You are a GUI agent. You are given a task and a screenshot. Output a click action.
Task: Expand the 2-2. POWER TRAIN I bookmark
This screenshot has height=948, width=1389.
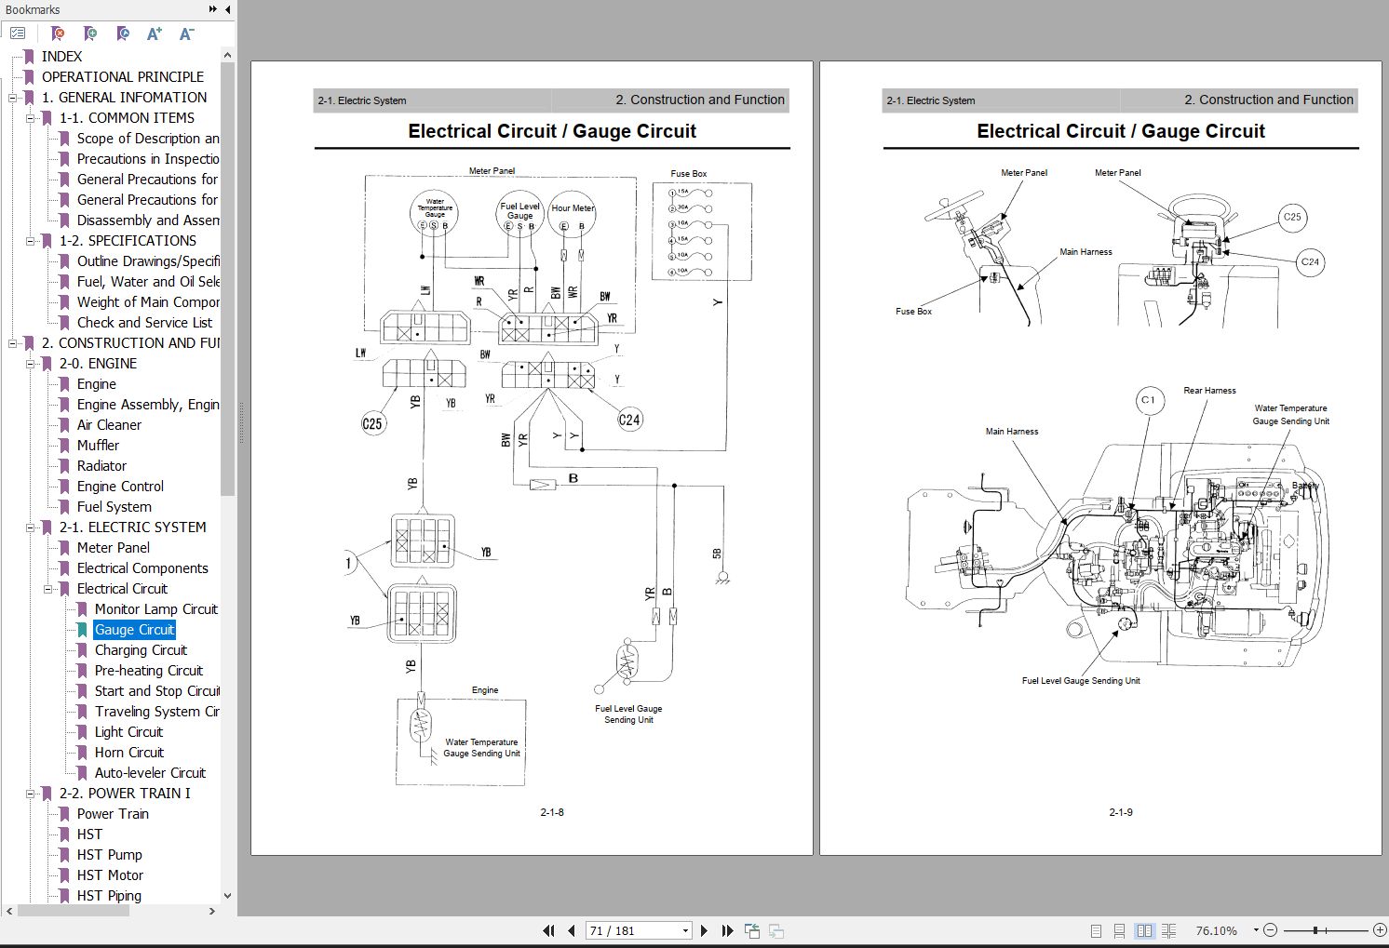tap(31, 793)
